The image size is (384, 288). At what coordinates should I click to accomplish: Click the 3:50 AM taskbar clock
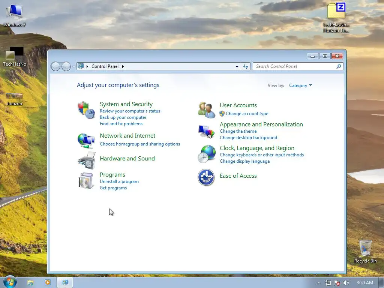[x=364, y=283]
